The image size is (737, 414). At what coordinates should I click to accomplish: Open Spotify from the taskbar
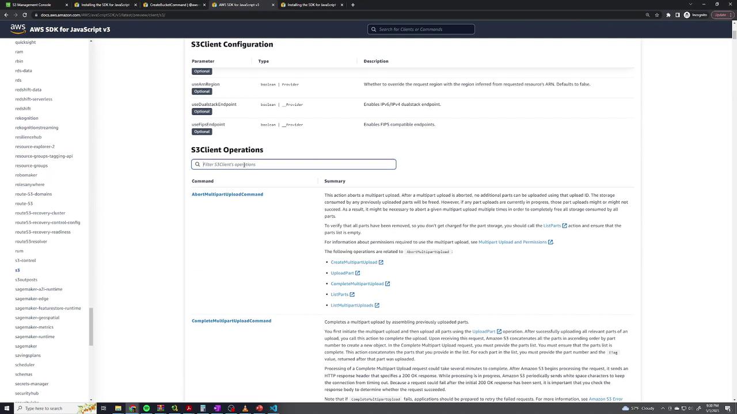(x=146, y=408)
